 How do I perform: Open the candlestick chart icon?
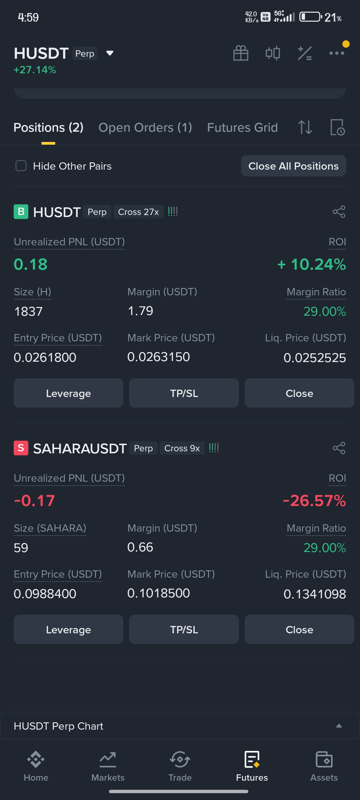273,53
